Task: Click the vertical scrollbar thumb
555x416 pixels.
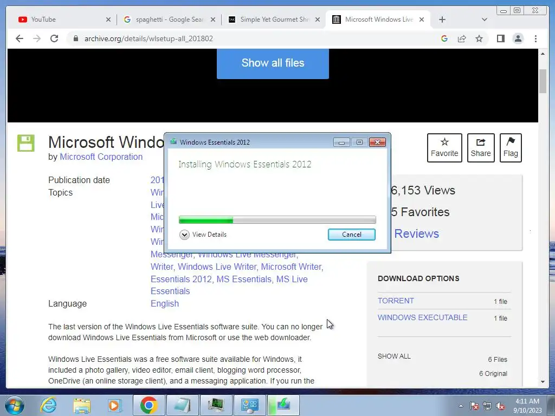Action: 543,81
